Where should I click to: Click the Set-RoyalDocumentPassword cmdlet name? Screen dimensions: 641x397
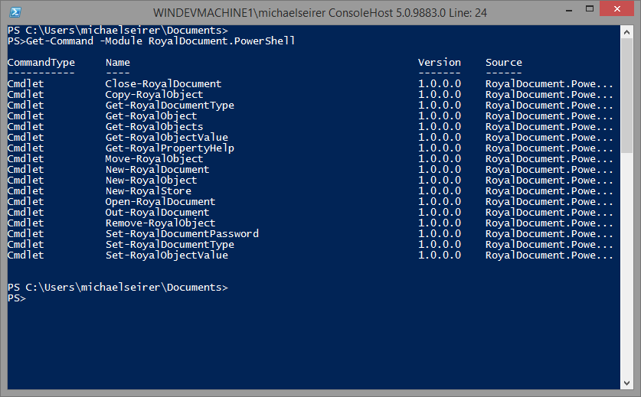[x=182, y=233]
